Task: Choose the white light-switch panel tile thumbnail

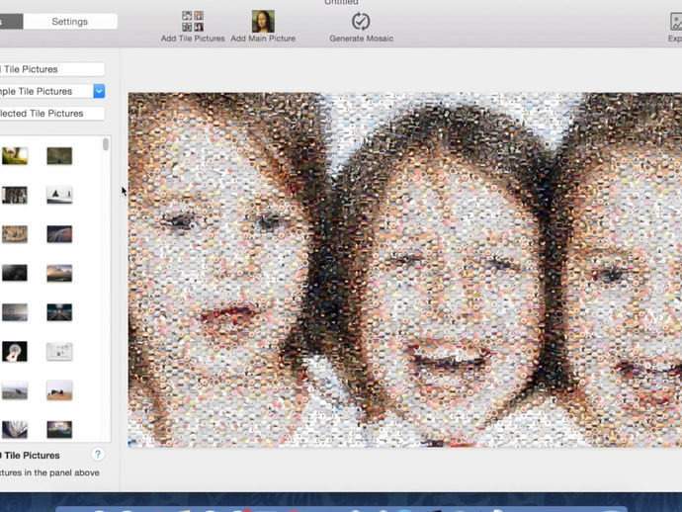Action: click(59, 351)
